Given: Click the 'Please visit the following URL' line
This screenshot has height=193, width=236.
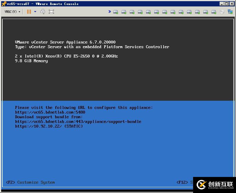Looking at the screenshot, I should 84,107.
